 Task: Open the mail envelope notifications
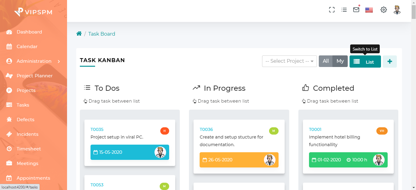click(356, 10)
